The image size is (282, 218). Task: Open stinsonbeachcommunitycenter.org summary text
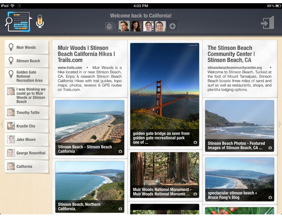click(x=239, y=79)
